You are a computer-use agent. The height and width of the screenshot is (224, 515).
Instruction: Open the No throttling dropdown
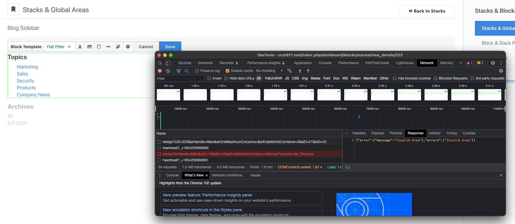(269, 71)
